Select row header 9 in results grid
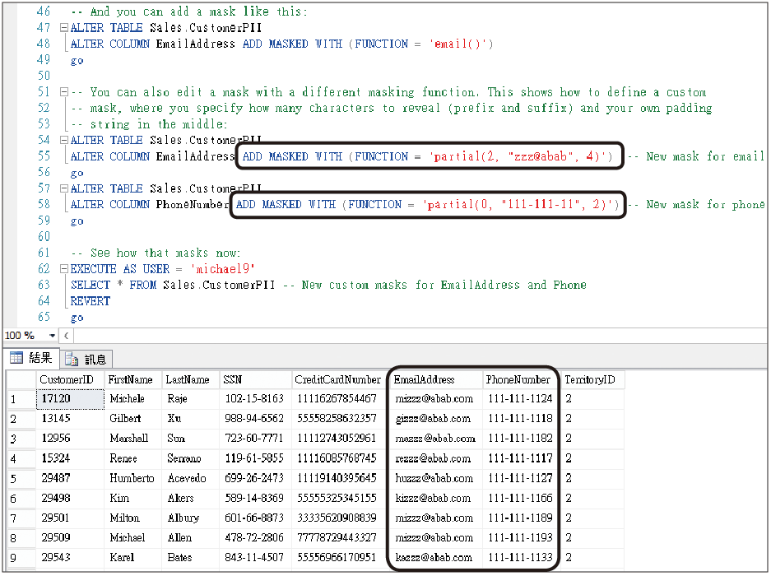 [x=21, y=558]
